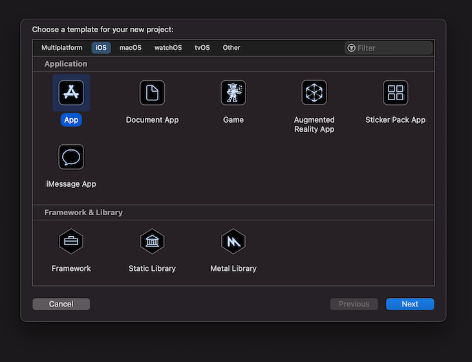Click the Framework label text
Screen dimensions: 472x362
click(71, 268)
